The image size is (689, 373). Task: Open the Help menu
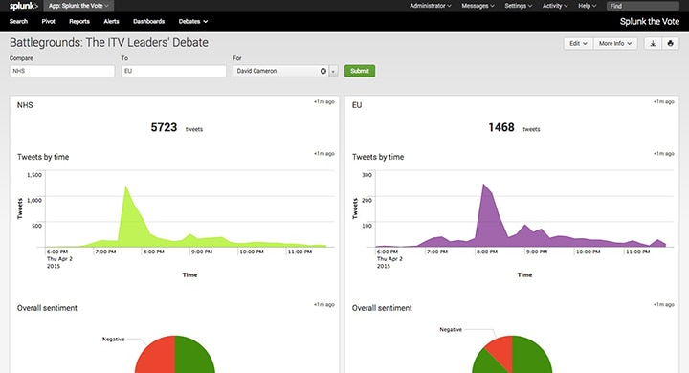(x=587, y=6)
